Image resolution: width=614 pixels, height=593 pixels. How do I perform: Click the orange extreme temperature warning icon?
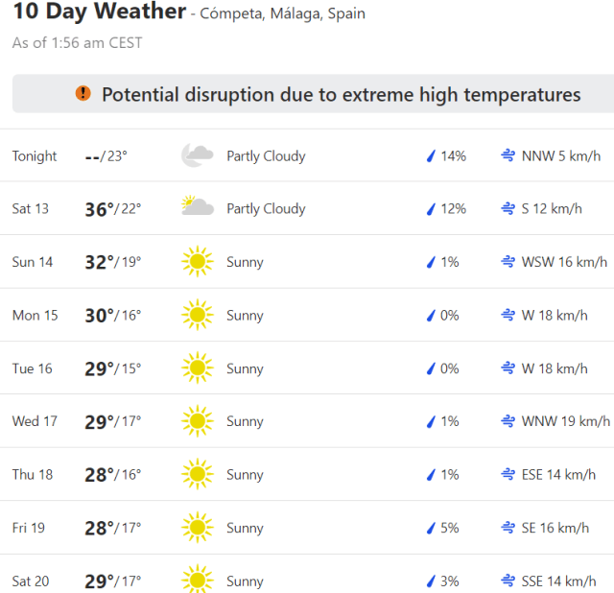tap(83, 94)
